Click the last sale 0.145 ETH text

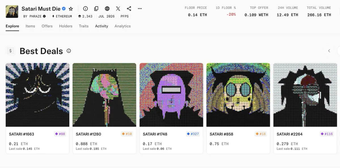(24, 149)
